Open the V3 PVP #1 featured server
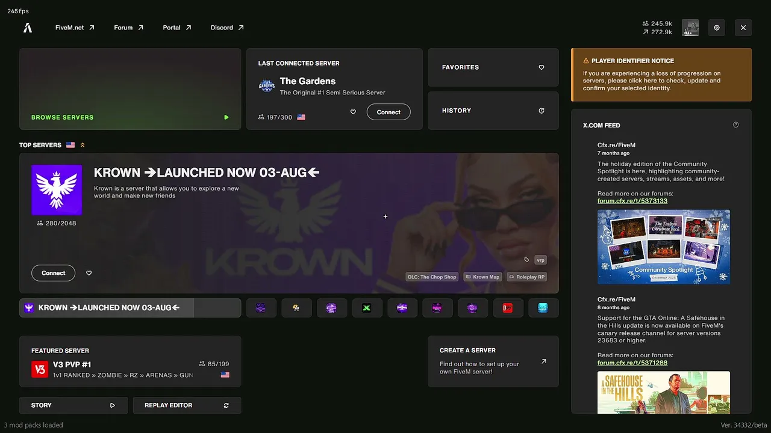Image resolution: width=771 pixels, height=433 pixels. [x=130, y=361]
